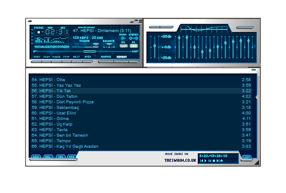Select highlighted track 56. HEPSİ - Tik Tak
This screenshot has width=286, height=193.
coord(142,91)
